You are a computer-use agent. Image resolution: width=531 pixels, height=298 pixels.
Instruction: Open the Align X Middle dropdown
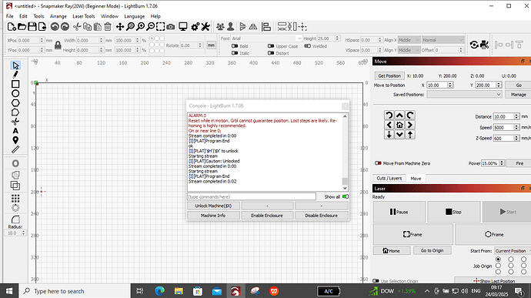click(x=409, y=40)
